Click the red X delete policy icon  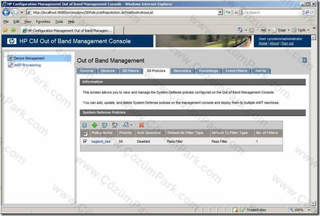(141, 125)
